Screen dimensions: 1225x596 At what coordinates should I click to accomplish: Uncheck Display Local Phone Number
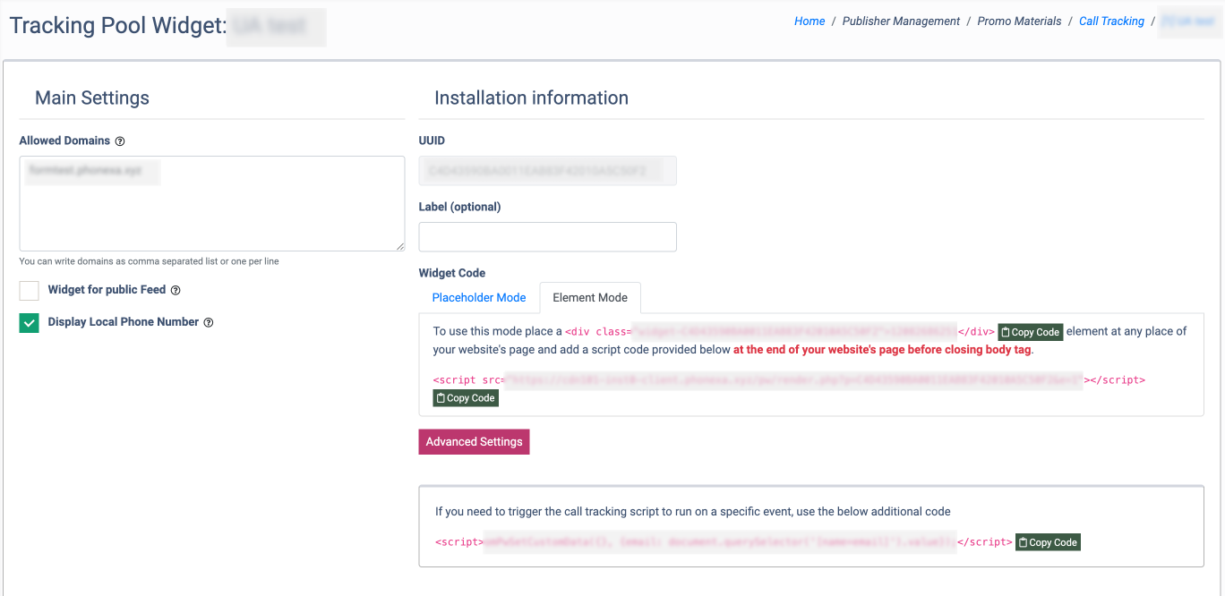pos(30,323)
